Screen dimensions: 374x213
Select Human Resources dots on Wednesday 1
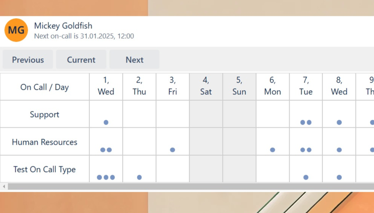[x=106, y=150]
